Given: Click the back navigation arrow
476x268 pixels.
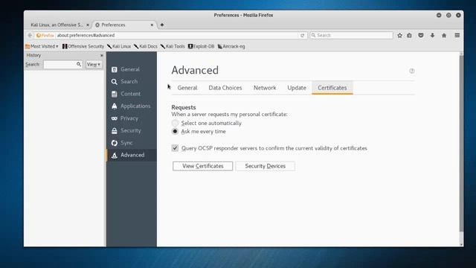Looking at the screenshot, I should (x=30, y=35).
